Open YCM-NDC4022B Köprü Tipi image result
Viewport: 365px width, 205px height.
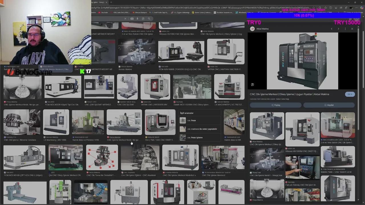click(63, 87)
